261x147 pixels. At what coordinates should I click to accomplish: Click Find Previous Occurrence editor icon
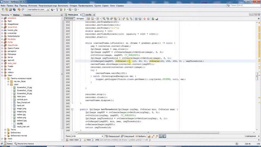[108, 19]
